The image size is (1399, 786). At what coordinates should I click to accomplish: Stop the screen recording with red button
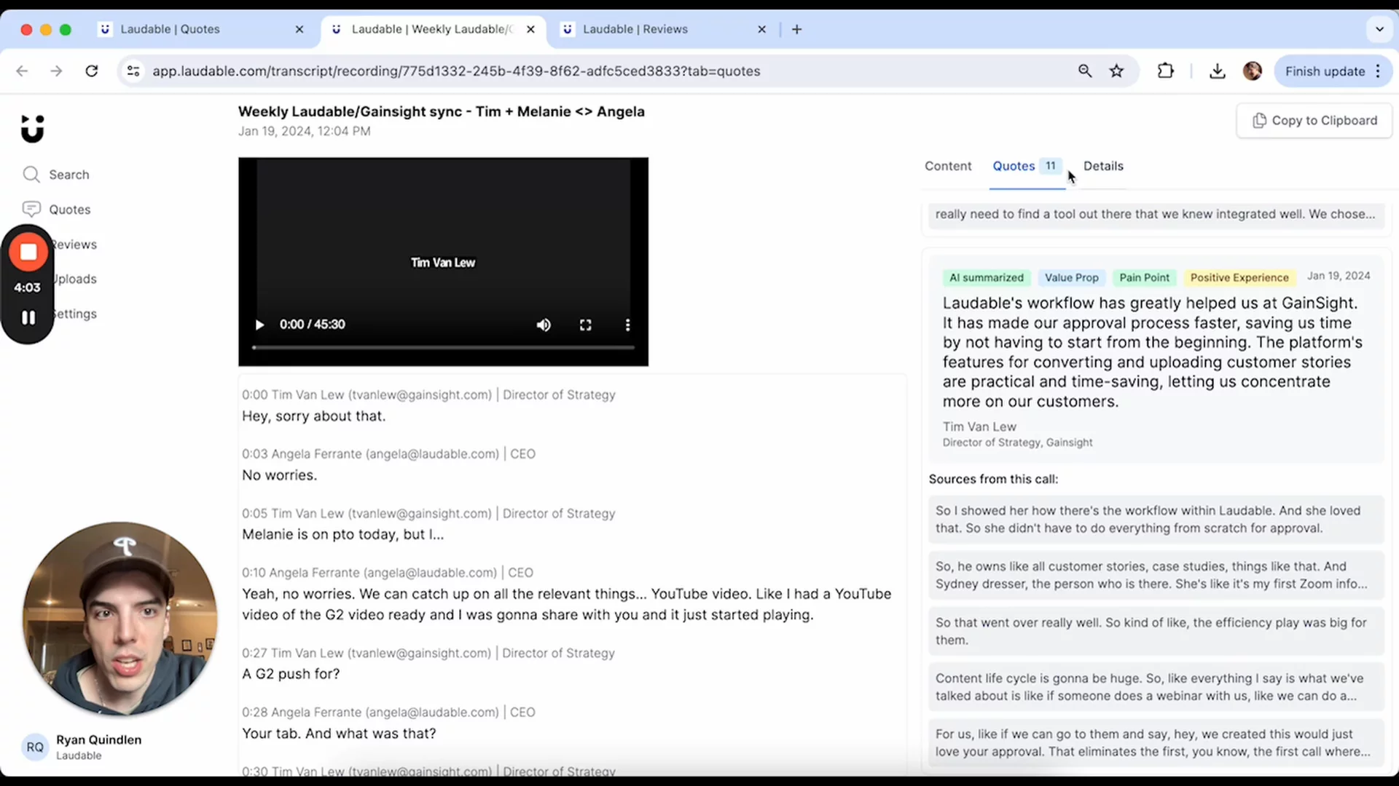28,252
